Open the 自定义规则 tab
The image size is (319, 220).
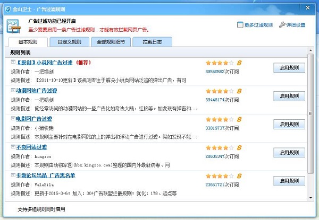click(69, 42)
